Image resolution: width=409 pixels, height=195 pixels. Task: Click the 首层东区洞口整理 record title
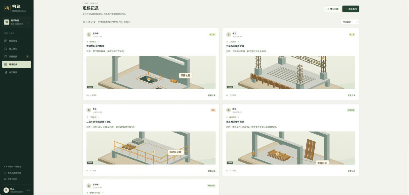tap(95, 46)
